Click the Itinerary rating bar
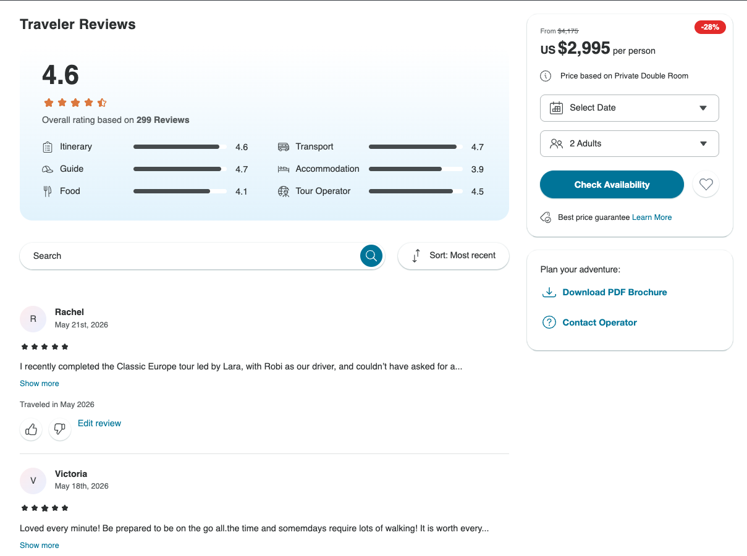 click(179, 147)
